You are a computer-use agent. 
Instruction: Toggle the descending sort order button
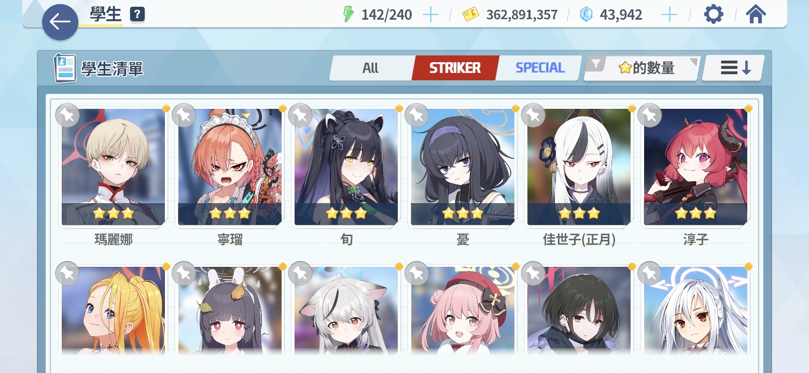[x=734, y=68]
